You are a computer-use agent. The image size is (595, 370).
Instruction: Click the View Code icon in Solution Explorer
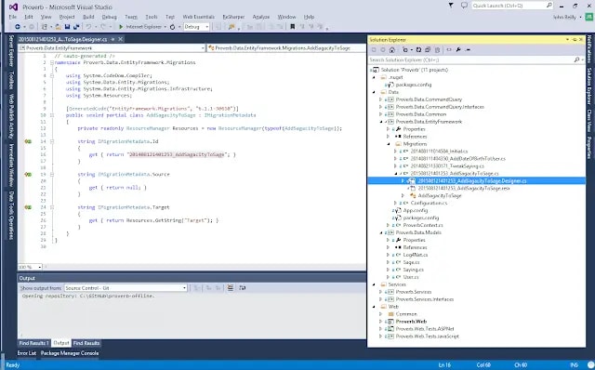pos(449,49)
